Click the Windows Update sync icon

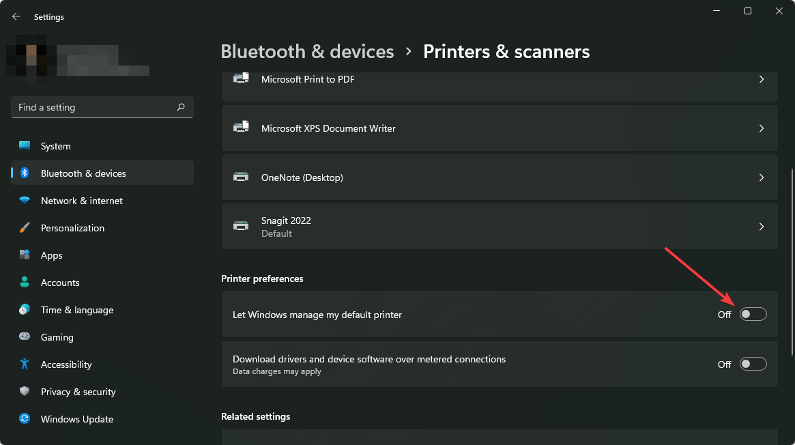point(25,418)
